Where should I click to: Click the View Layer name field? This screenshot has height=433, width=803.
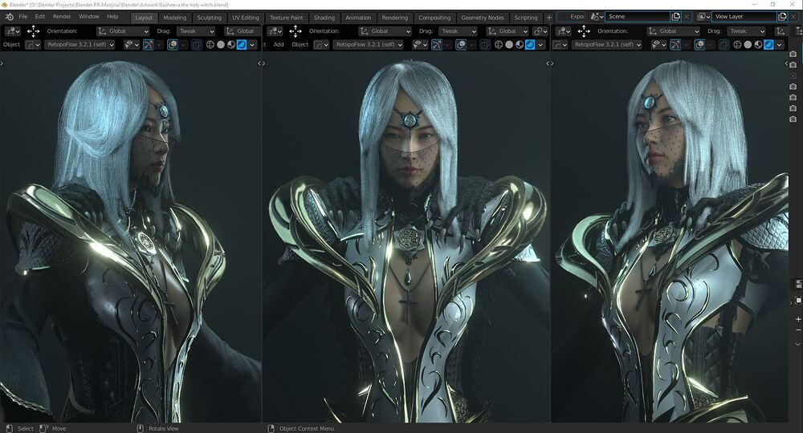tap(744, 16)
